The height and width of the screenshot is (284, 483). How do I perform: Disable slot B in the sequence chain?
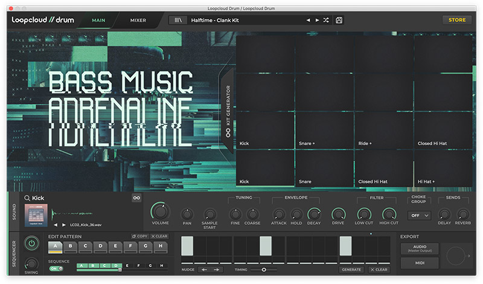(93, 266)
